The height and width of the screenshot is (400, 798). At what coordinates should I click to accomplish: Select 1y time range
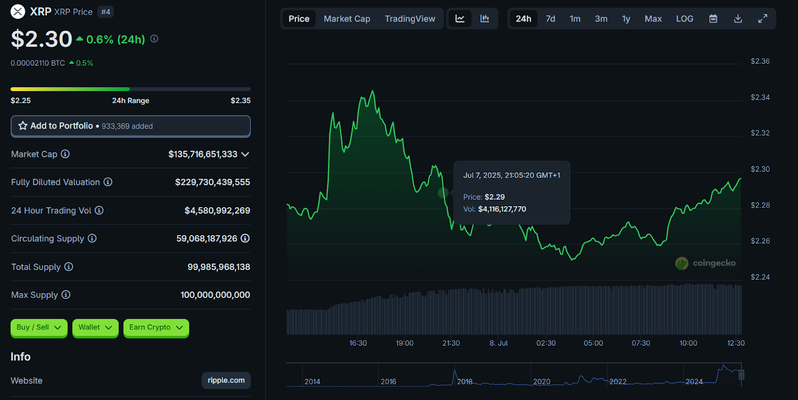tap(626, 19)
